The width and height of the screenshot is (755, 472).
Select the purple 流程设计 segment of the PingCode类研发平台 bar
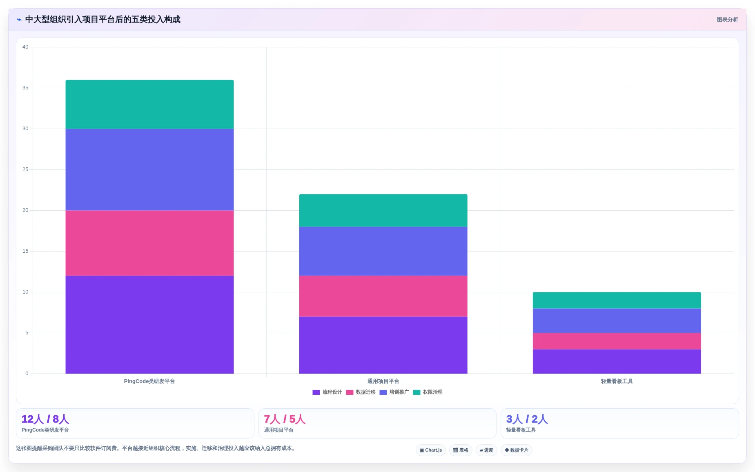(149, 325)
